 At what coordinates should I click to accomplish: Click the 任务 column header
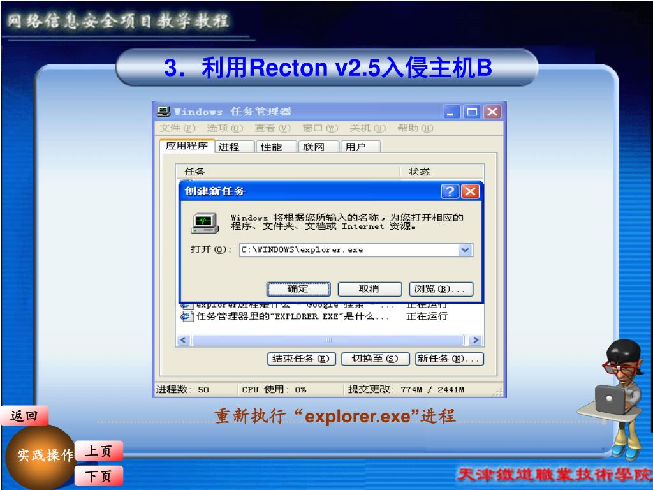[288, 172]
